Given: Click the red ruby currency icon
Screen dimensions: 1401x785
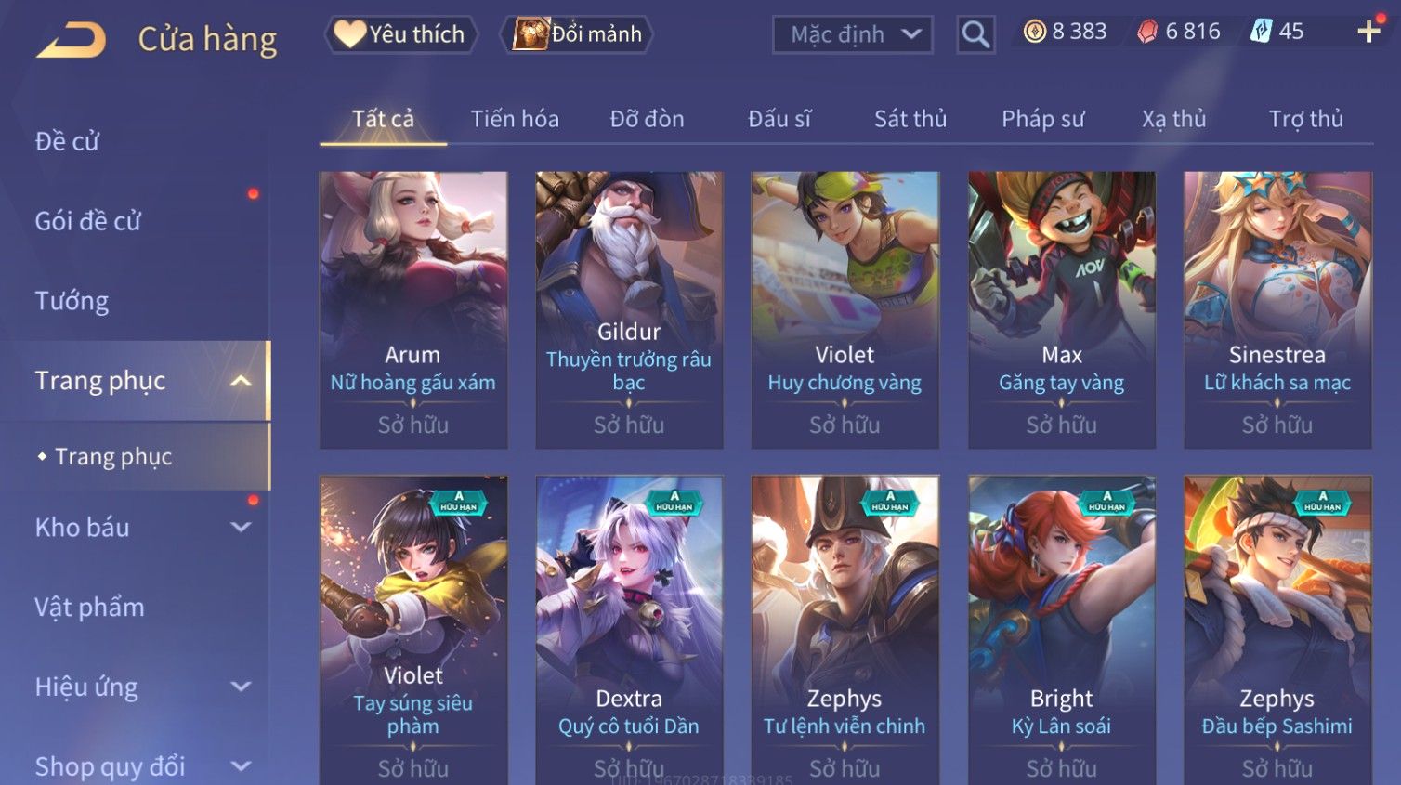Looking at the screenshot, I should 1147,32.
